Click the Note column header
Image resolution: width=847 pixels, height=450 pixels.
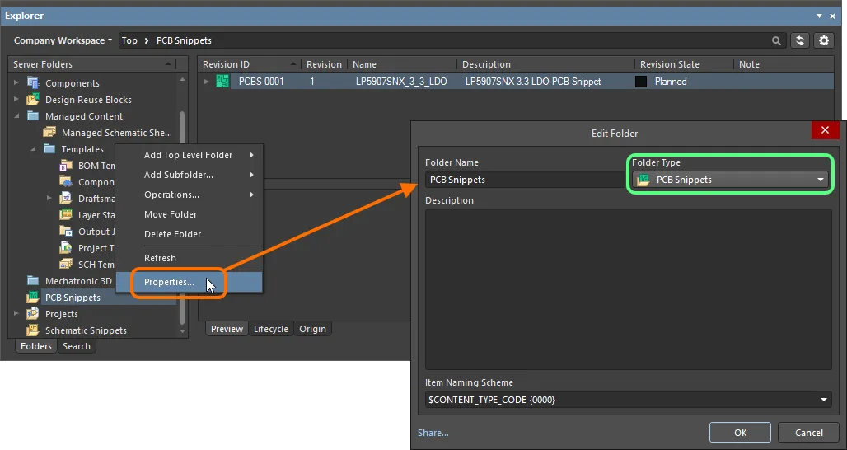click(784, 64)
